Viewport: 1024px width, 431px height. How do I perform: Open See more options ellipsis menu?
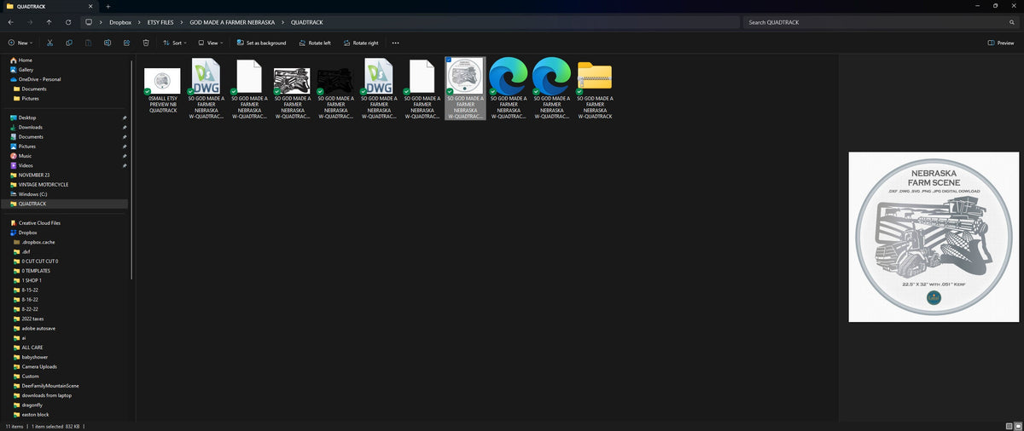(x=395, y=43)
